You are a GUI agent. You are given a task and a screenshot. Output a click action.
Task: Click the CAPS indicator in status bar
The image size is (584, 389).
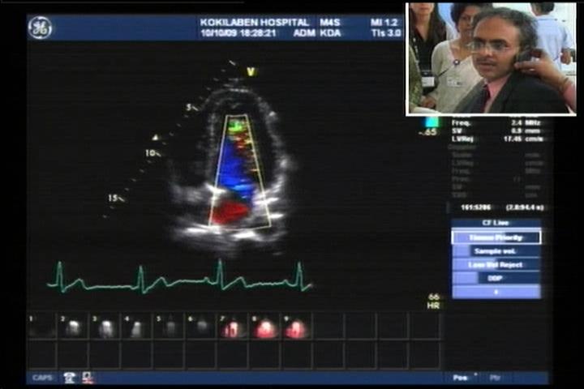(x=42, y=378)
